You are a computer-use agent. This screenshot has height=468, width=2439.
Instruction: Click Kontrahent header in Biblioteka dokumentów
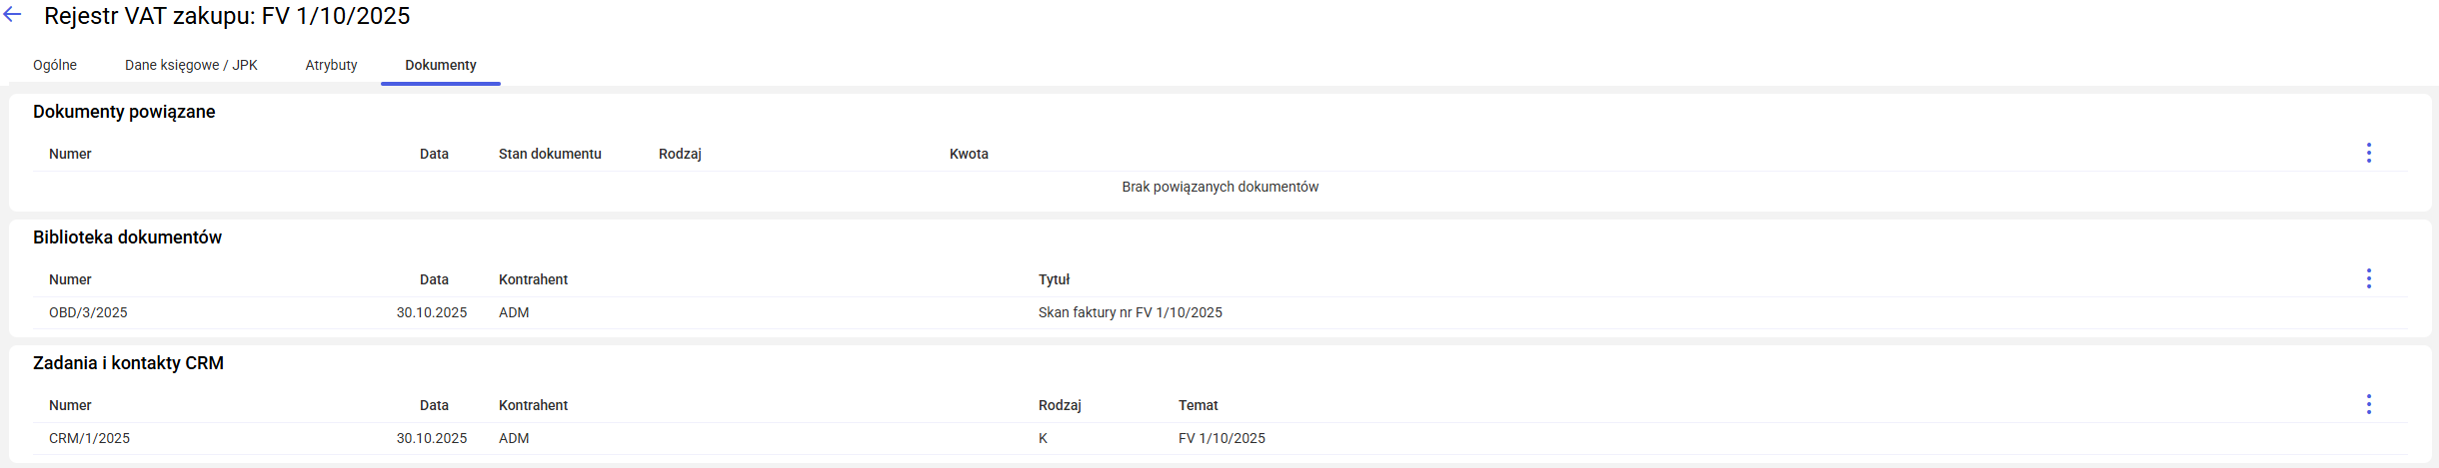pos(533,279)
